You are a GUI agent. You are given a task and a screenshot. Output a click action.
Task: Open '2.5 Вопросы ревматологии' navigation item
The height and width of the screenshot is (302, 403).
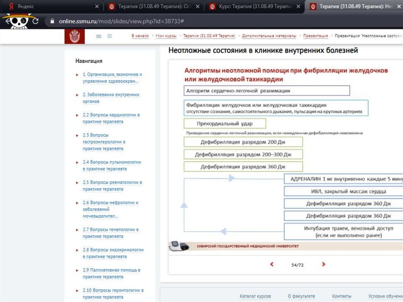(112, 186)
